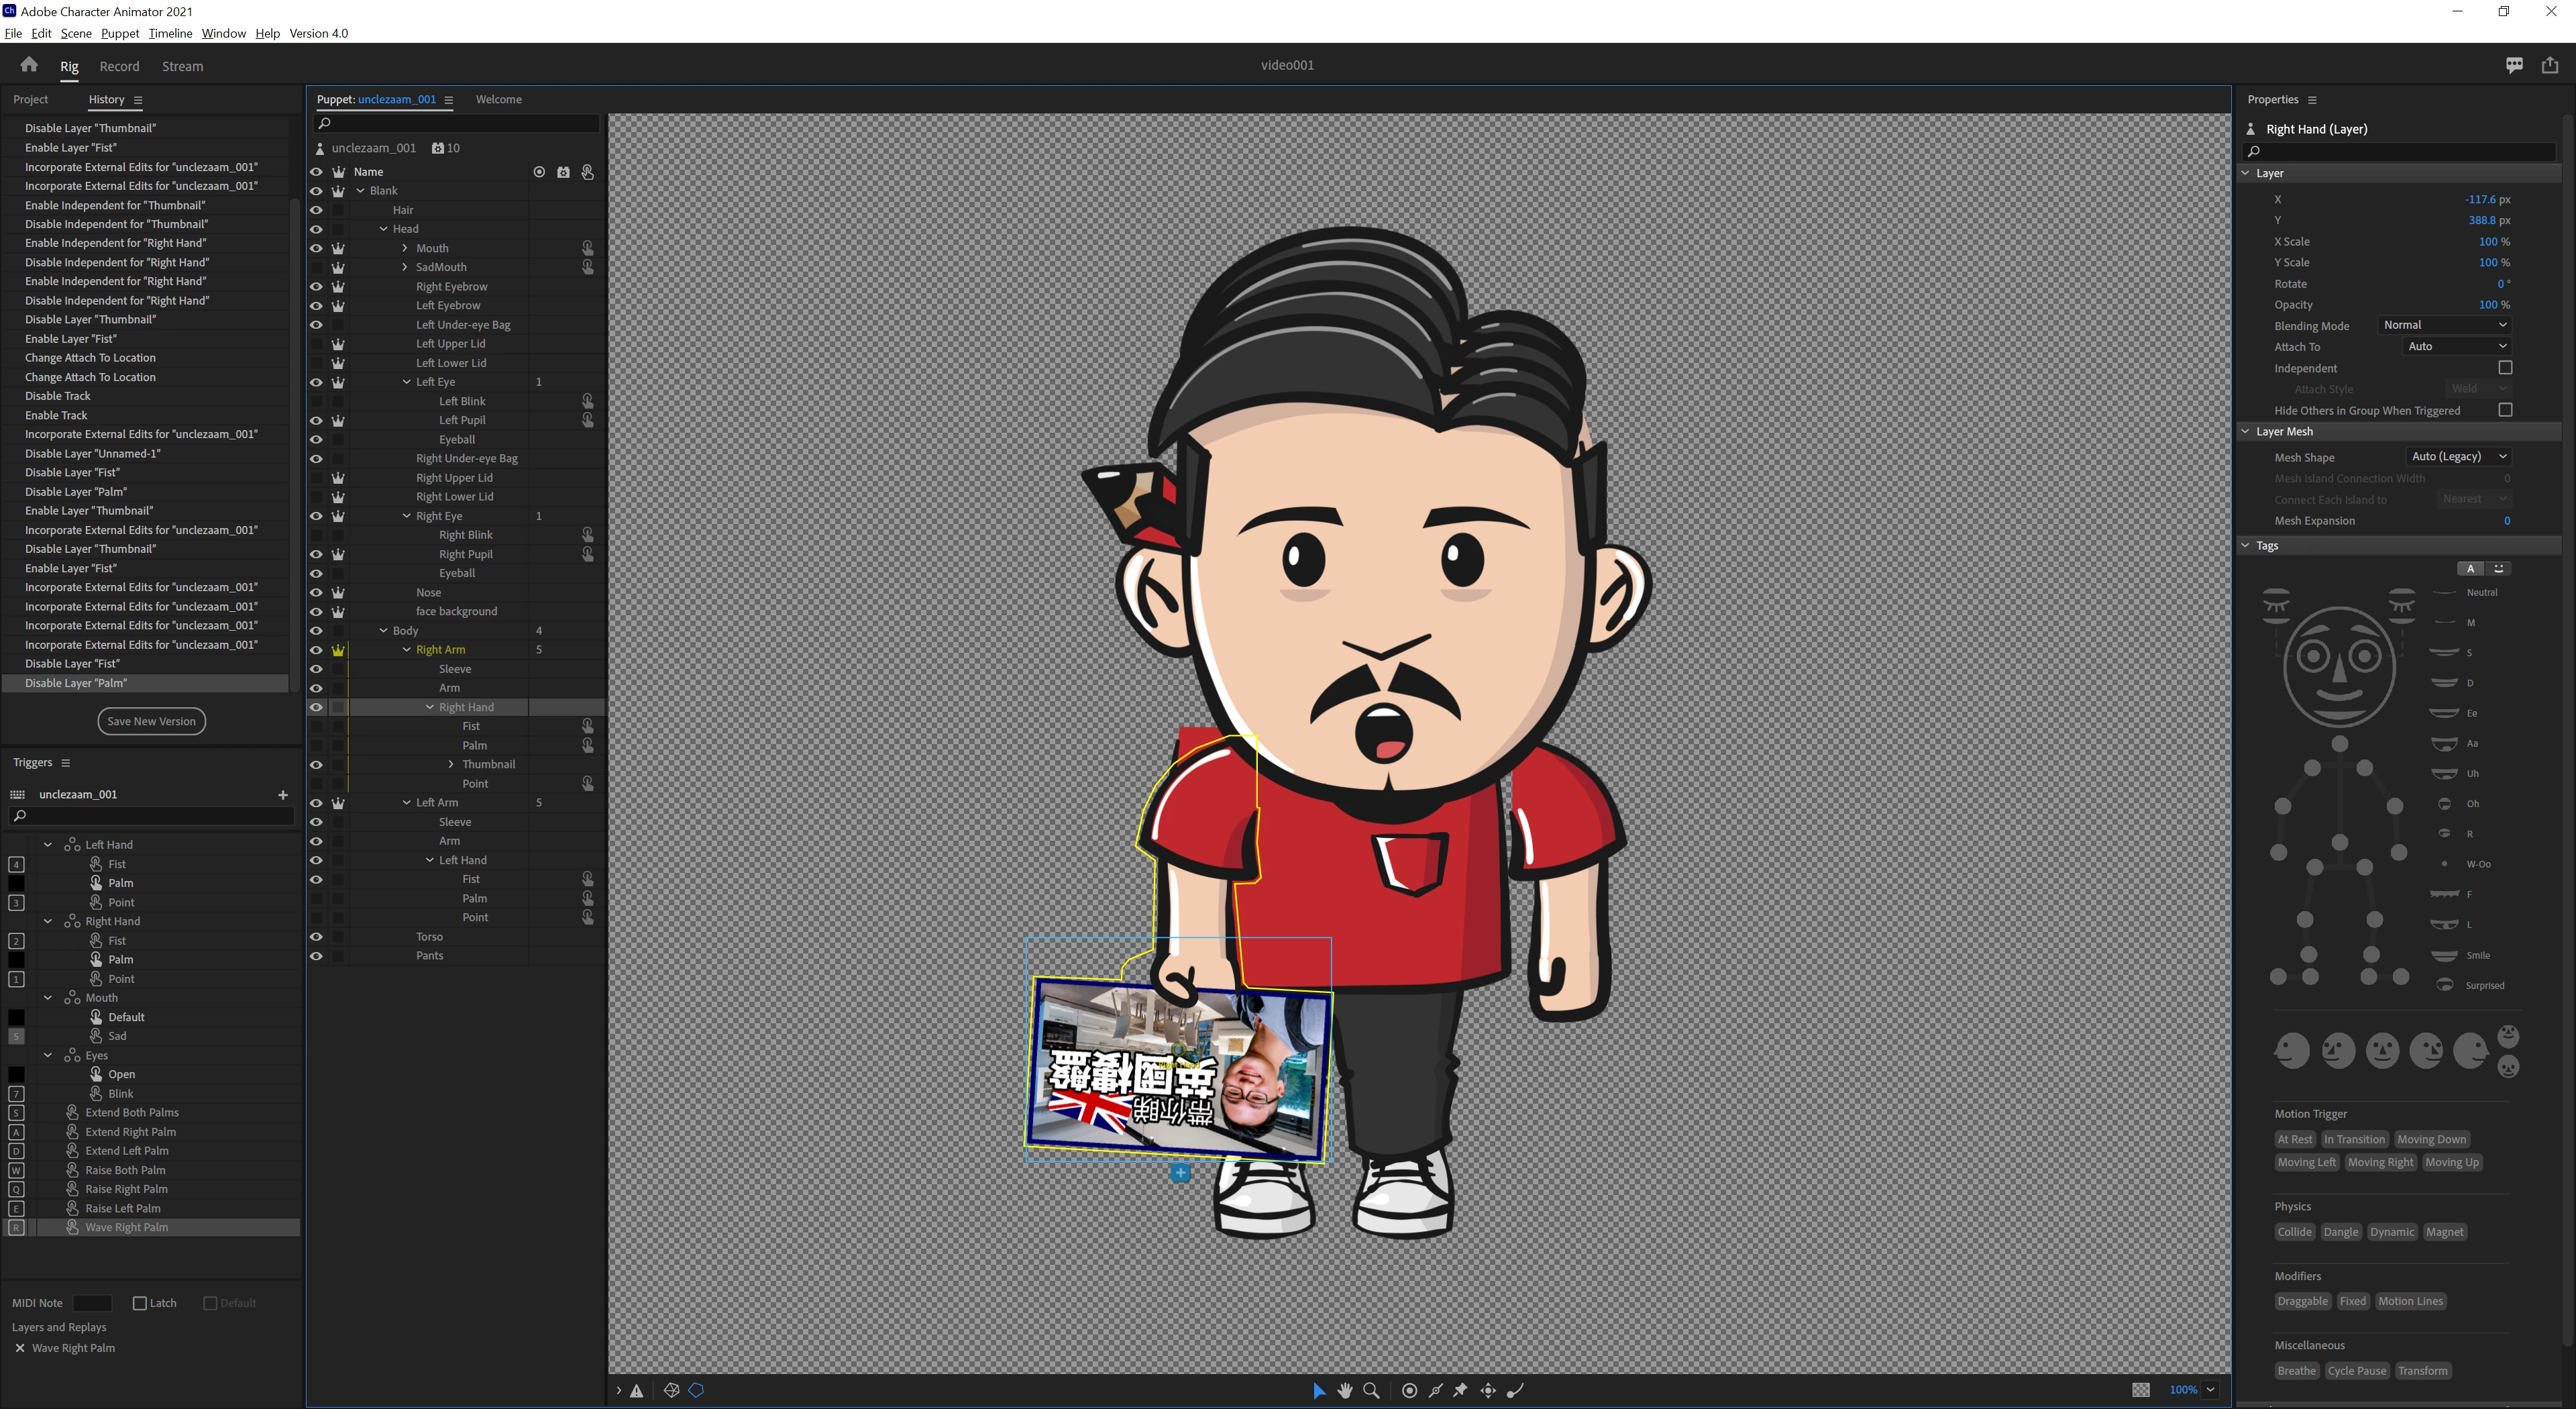Viewport: 2576px width, 1409px height.
Task: Expand the Thumbnail layer group
Action: tap(451, 765)
